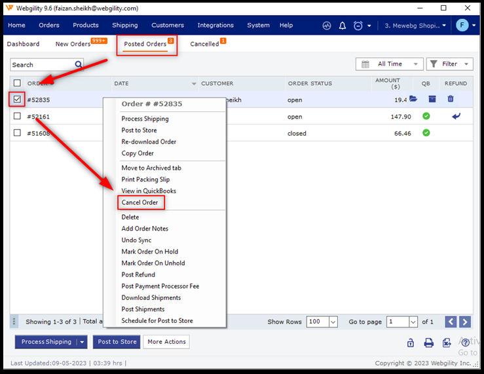Viewport: 484px width, 374px height.
Task: Open the activity monitor pulse icon
Action: [x=327, y=26]
